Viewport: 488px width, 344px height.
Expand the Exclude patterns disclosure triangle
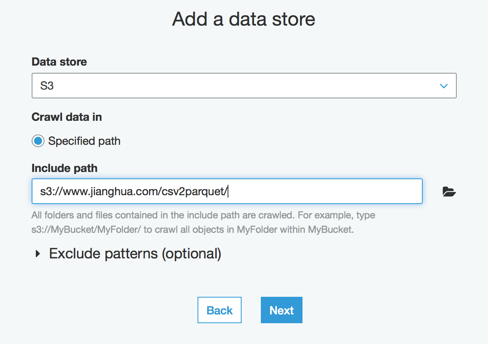(x=38, y=254)
